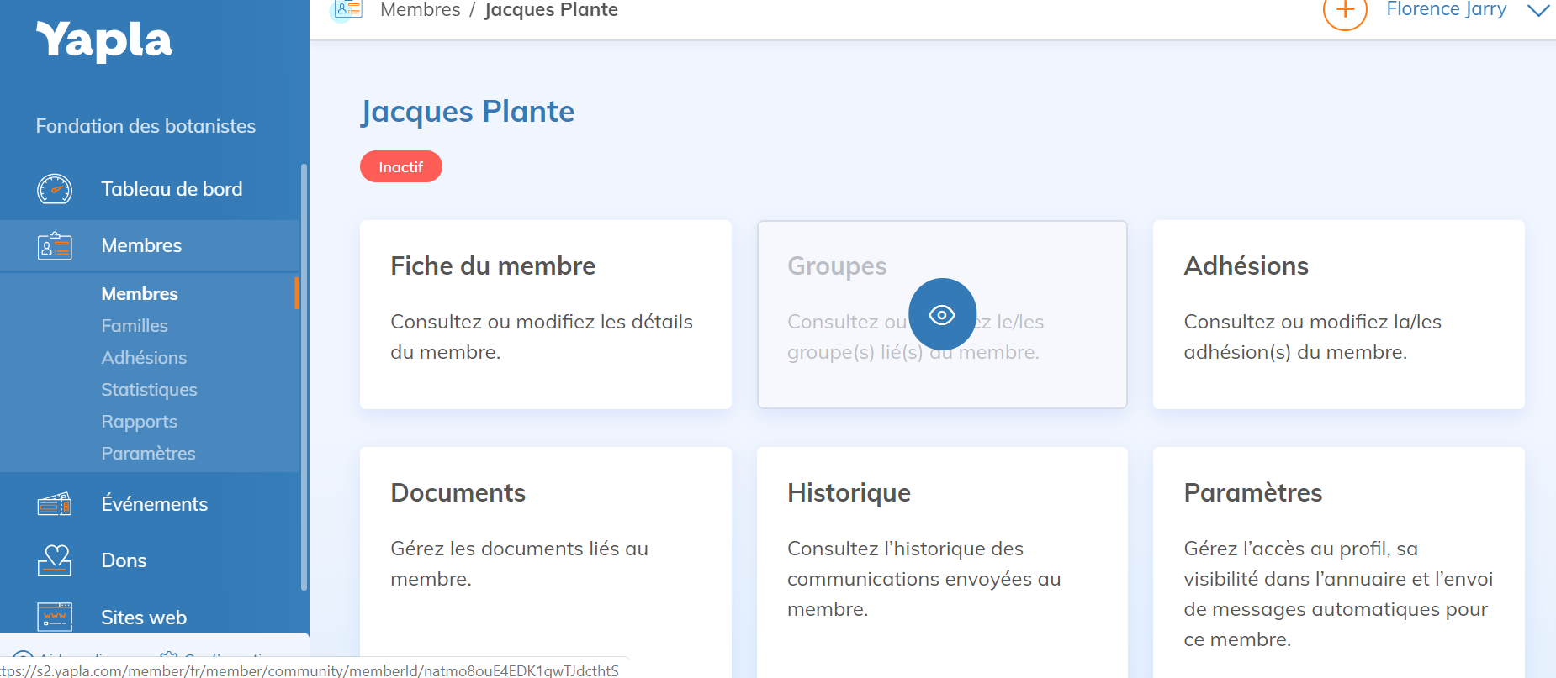This screenshot has width=1556, height=678.
Task: Open Florence Jarry account name menu
Action: coord(1446,10)
